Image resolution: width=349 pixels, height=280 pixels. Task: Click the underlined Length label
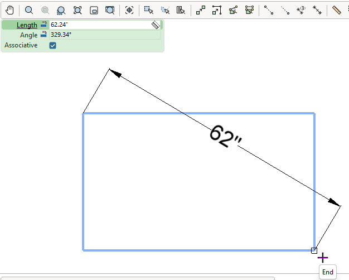[x=27, y=25]
